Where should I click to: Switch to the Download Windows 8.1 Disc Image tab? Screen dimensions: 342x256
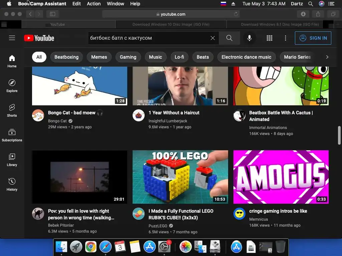[x=280, y=24]
